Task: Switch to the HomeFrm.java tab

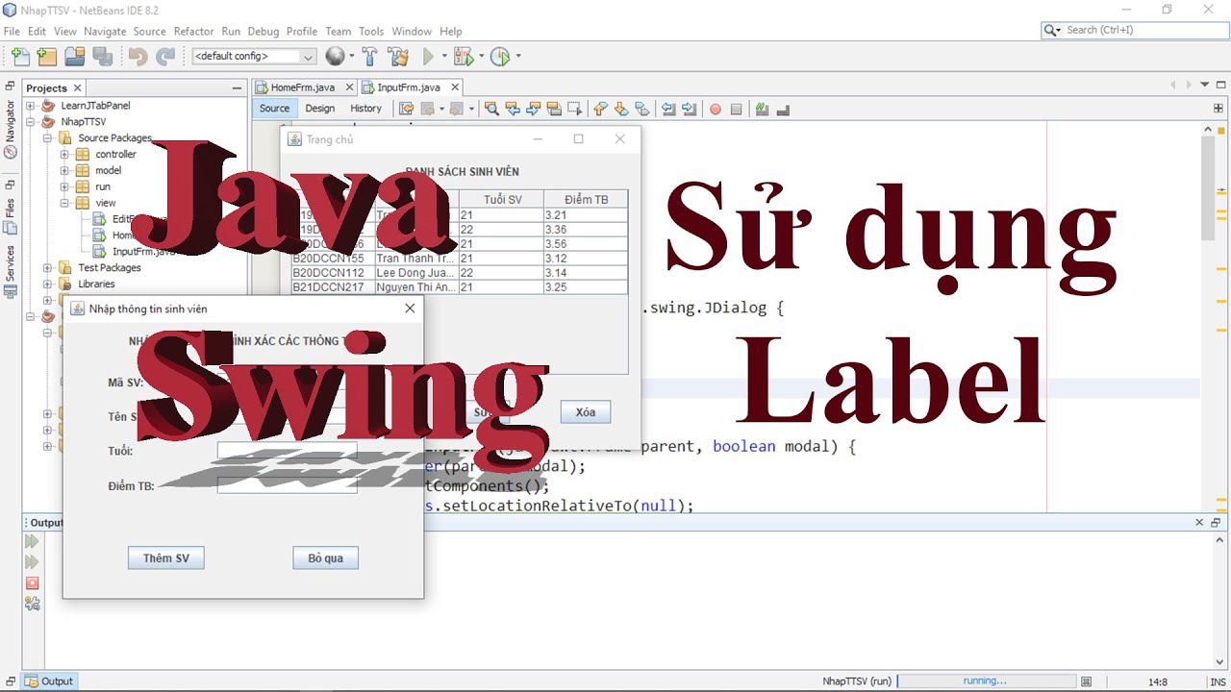Action: tap(302, 87)
